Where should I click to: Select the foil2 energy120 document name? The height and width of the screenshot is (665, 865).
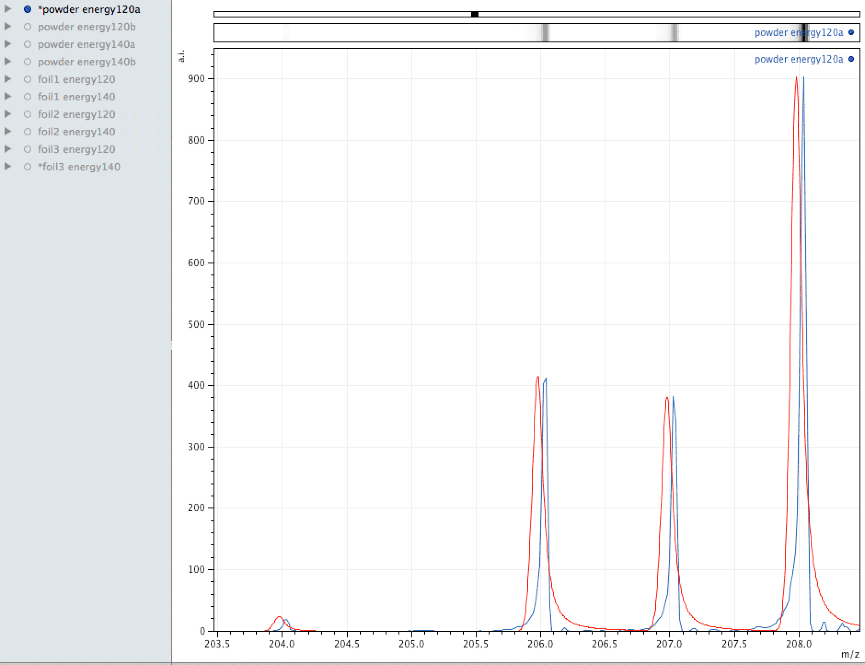point(76,114)
